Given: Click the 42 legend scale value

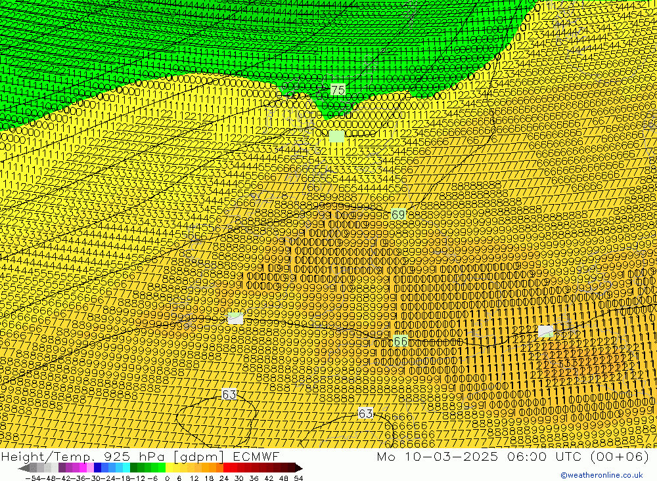Looking at the screenshot, I should (x=269, y=478).
